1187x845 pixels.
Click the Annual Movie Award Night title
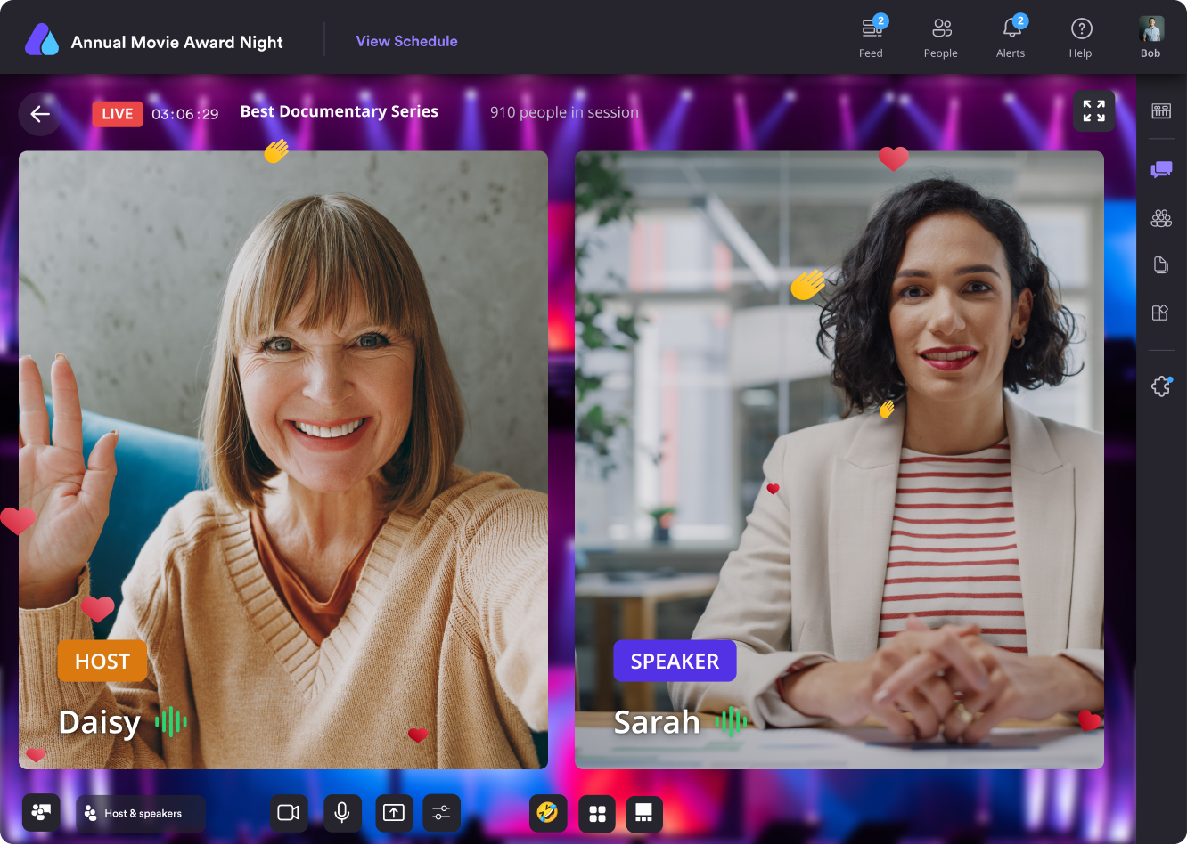pyautogui.click(x=177, y=42)
